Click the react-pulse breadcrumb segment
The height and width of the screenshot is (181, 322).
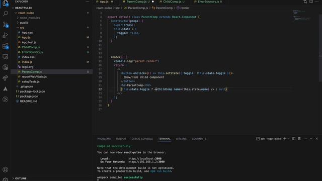pos(104,8)
